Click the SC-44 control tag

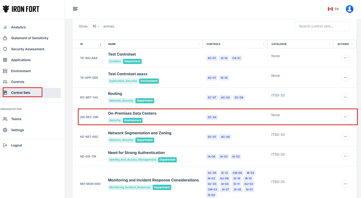[x=212, y=117]
